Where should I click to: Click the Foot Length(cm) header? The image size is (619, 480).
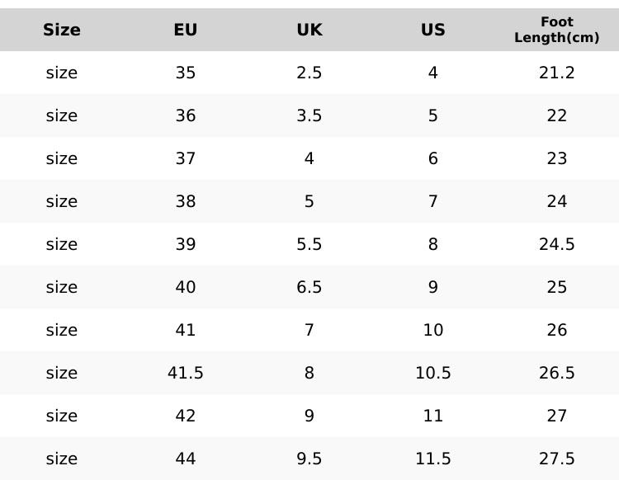point(556,30)
